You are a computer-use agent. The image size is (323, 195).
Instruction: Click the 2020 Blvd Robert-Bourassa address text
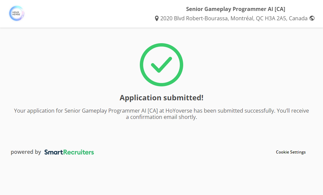194,19
